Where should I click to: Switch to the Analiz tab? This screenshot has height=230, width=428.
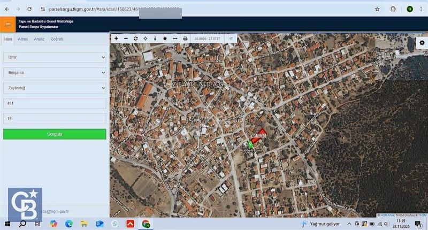tap(39, 39)
